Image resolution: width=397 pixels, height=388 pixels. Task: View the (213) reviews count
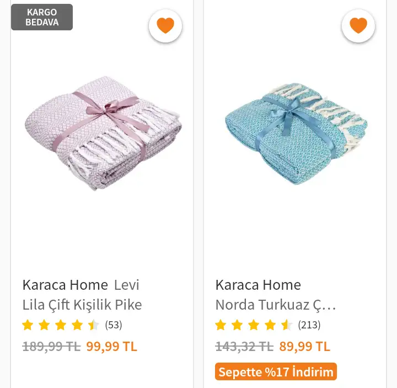click(309, 325)
